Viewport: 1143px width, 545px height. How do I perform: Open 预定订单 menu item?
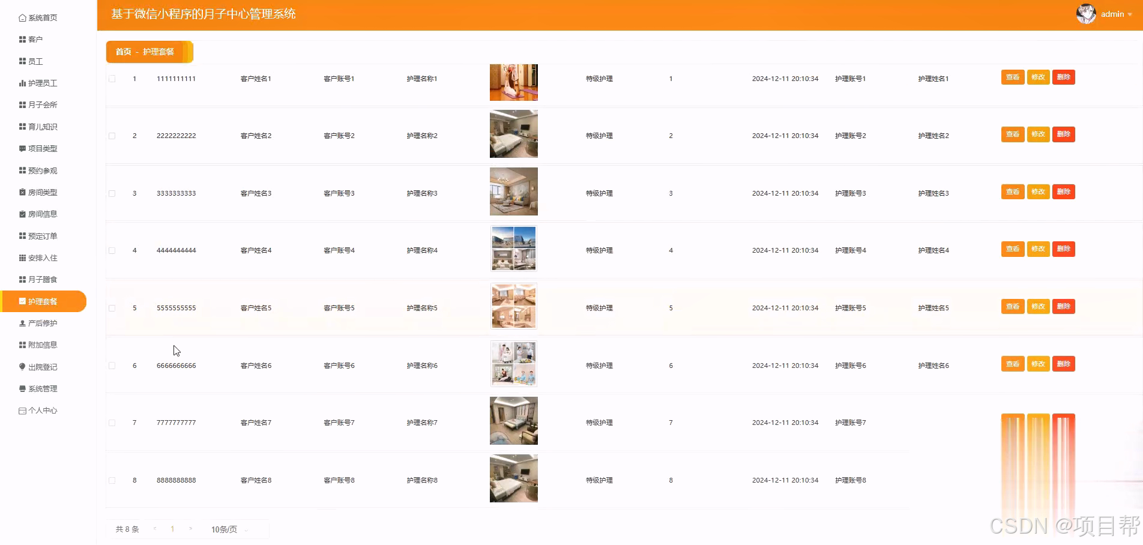pyautogui.click(x=43, y=236)
